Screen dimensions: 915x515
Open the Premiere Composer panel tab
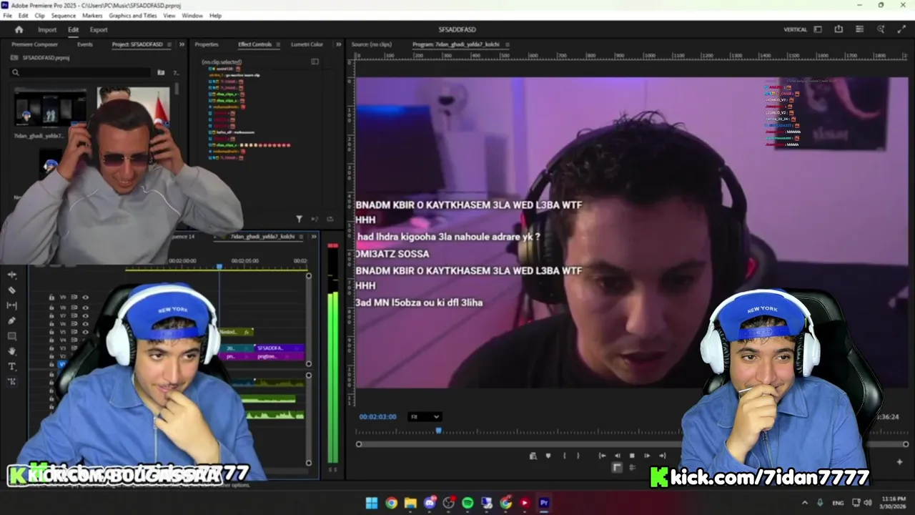(x=34, y=44)
